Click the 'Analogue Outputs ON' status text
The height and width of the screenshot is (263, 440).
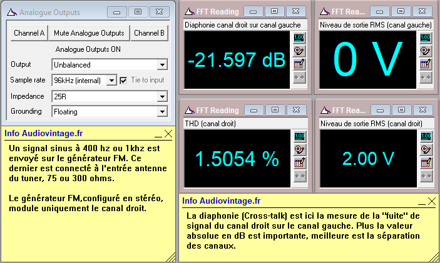click(88, 49)
